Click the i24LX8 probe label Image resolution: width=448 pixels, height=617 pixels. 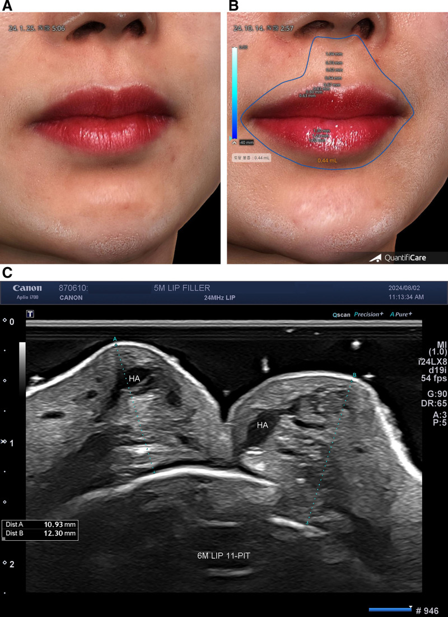[433, 362]
